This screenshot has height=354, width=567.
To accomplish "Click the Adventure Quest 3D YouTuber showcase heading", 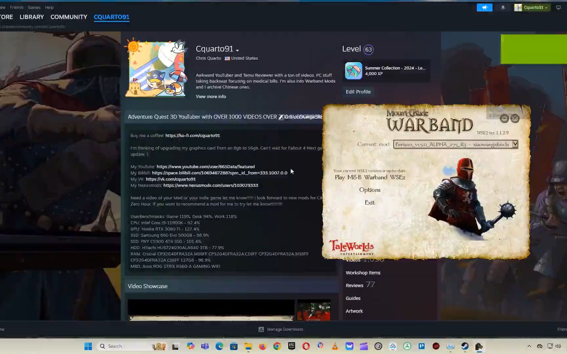I will tap(225, 117).
